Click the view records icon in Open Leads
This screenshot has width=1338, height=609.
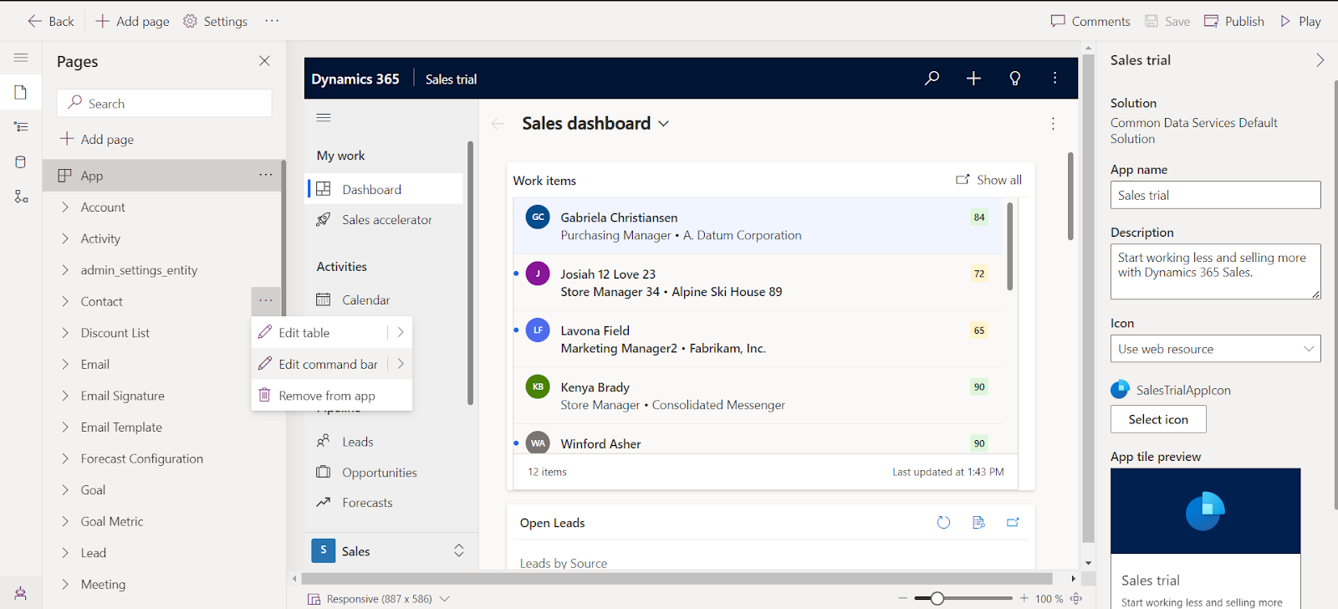(x=978, y=523)
